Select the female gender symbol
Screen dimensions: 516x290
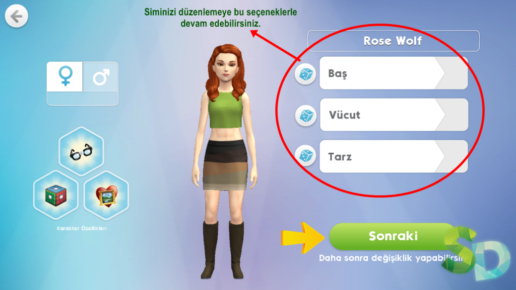[65, 76]
